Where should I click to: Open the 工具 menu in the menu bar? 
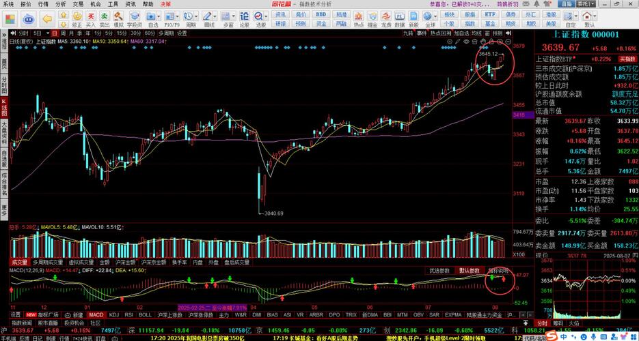(111, 3)
